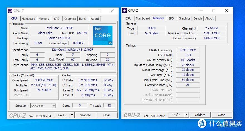Click Close button in right CPU-Z window

(x=221, y=115)
